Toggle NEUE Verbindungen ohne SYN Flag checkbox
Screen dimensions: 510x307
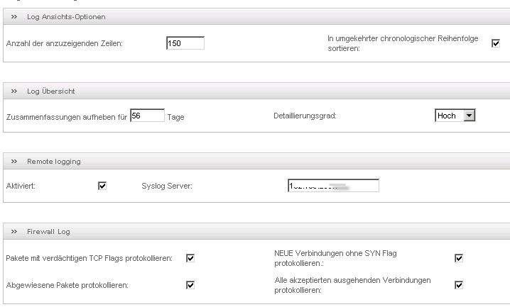pyautogui.click(x=459, y=258)
